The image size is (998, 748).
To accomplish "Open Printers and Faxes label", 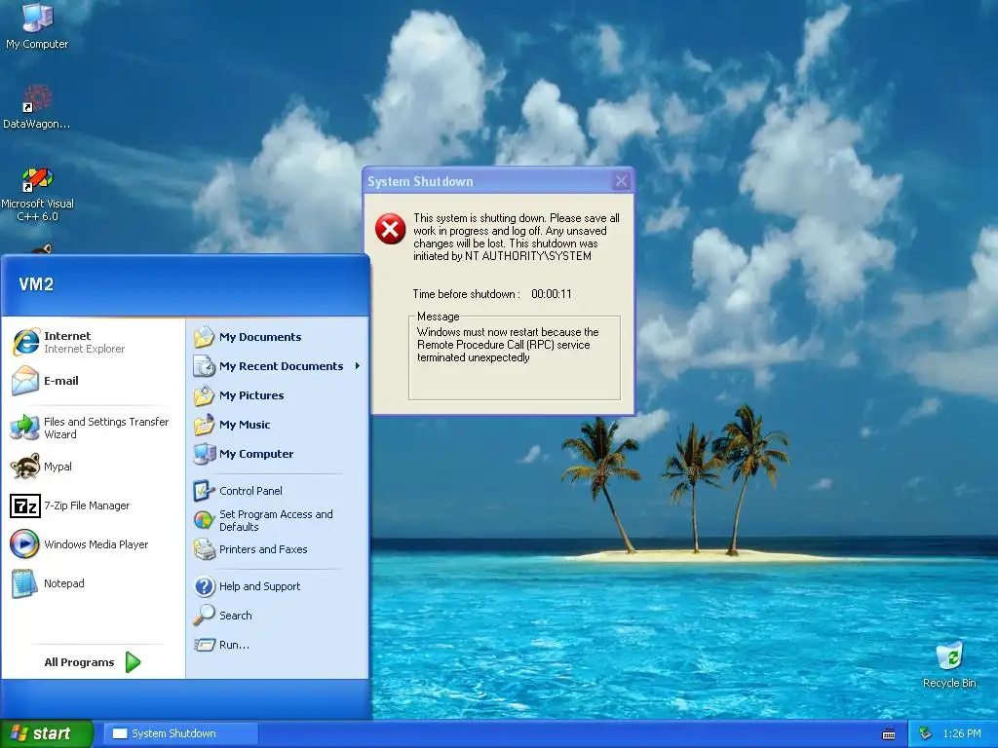I will click(x=263, y=549).
